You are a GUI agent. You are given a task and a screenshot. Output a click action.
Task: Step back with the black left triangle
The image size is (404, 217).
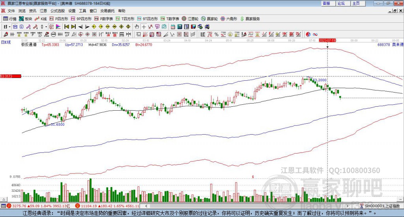point(80,27)
